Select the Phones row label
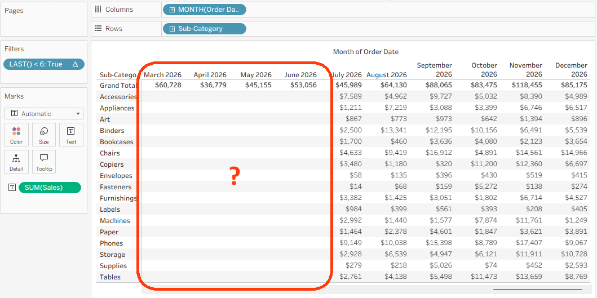Image resolution: width=597 pixels, height=298 pixels. click(112, 243)
